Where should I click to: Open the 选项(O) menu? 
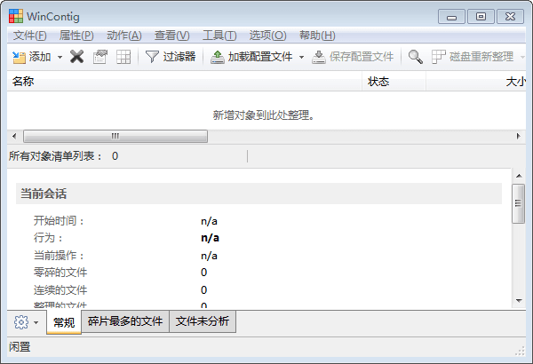[268, 36]
